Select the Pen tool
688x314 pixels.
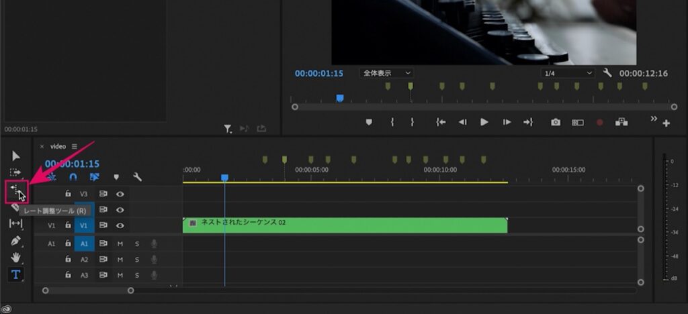(16, 240)
